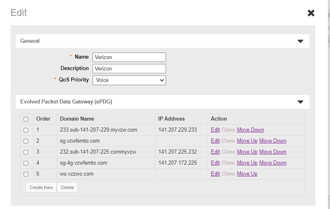Tick the checkbox for wo.vzzwo.com
Screen dimensions: 330x209
pyautogui.click(x=26, y=174)
